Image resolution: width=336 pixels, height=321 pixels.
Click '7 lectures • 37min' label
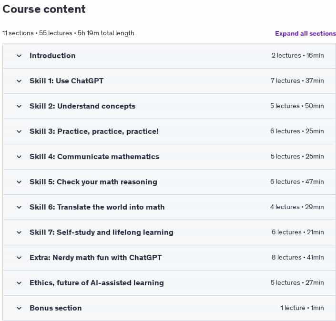297,81
